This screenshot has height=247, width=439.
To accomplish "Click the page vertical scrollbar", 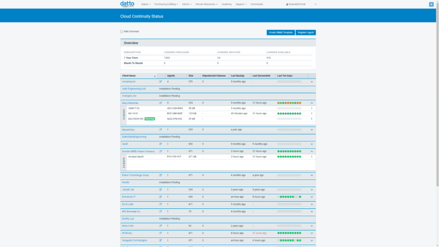I will pyautogui.click(x=437, y=94).
